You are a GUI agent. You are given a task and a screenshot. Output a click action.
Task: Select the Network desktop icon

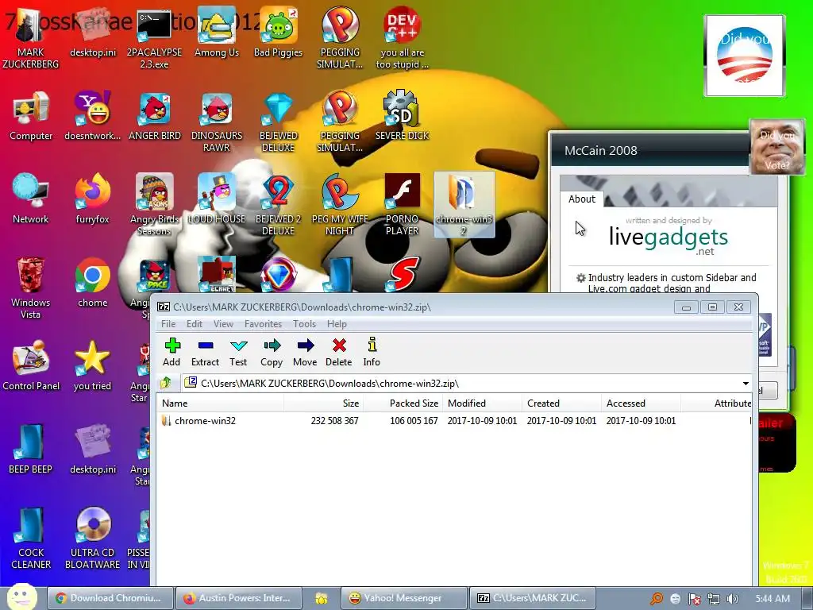(x=31, y=199)
